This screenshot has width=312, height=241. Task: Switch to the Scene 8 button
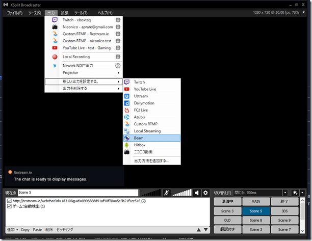[x=256, y=220]
